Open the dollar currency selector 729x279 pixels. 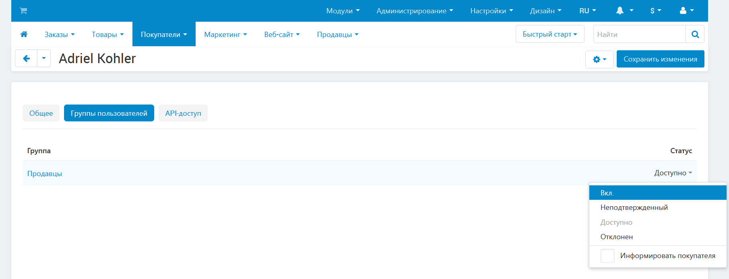655,11
